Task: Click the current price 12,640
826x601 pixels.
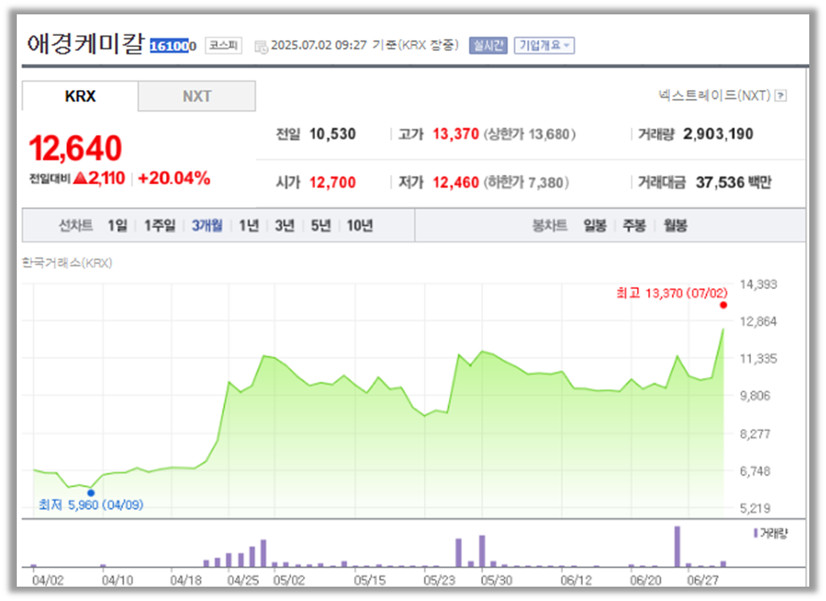Action: (75, 148)
